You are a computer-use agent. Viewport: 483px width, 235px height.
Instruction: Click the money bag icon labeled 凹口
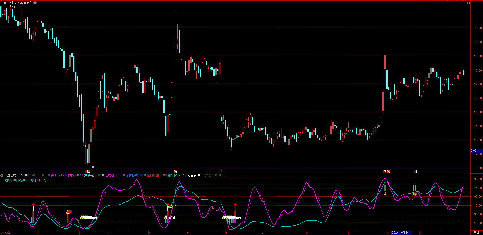click(68, 212)
